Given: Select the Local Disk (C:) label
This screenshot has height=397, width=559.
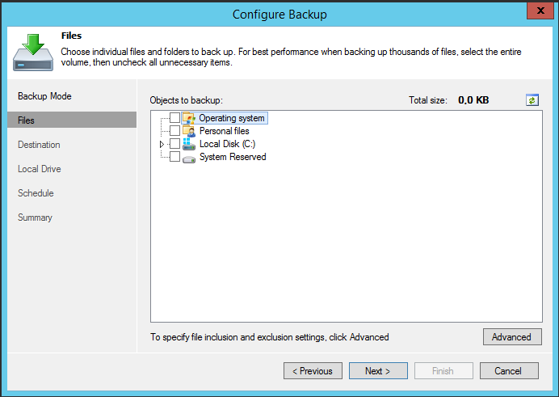Looking at the screenshot, I should tap(228, 144).
